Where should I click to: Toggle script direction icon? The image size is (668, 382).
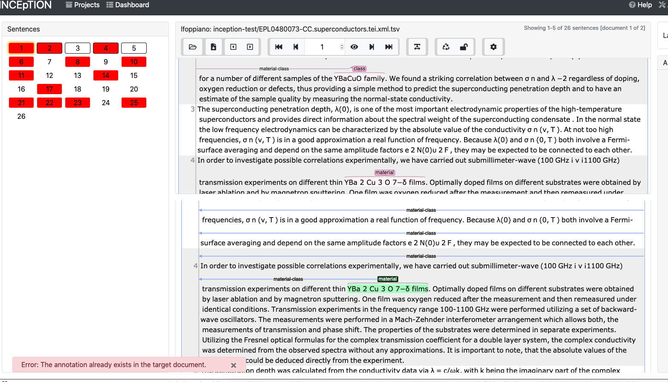coord(417,47)
